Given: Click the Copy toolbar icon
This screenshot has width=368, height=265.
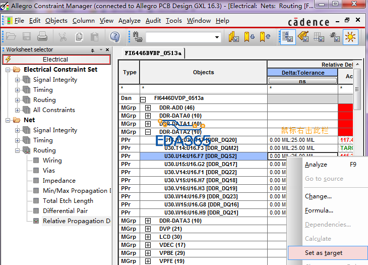Looking at the screenshot, I should point(79,37).
